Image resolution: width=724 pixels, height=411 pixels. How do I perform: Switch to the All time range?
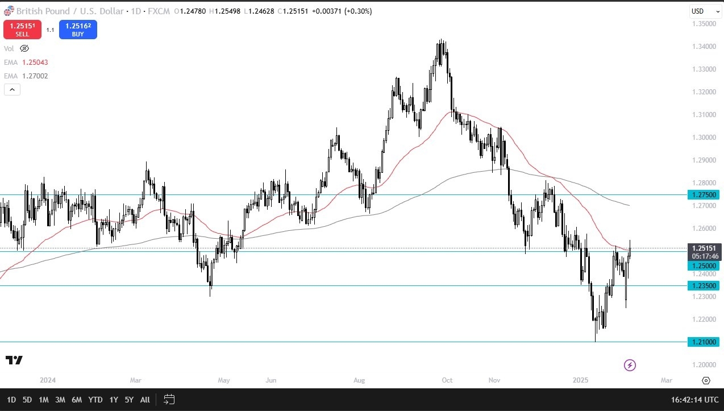[145, 400]
